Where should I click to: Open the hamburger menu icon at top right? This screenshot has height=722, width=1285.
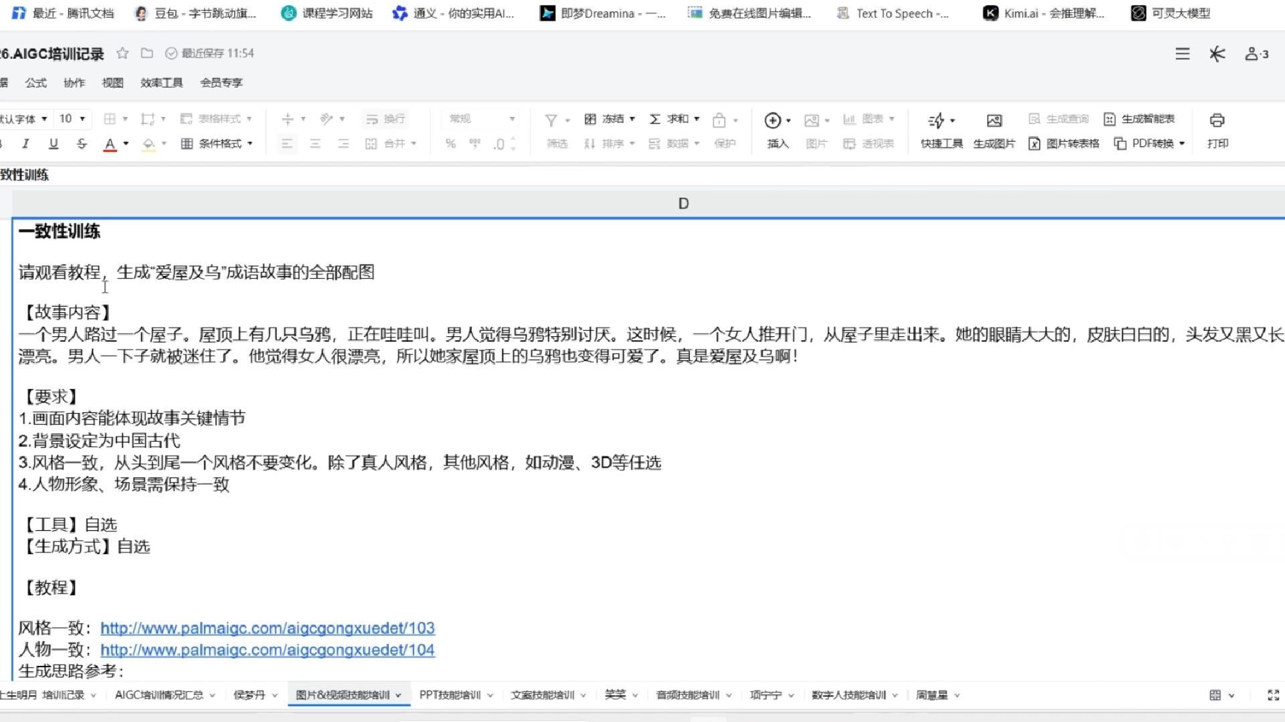coord(1183,53)
